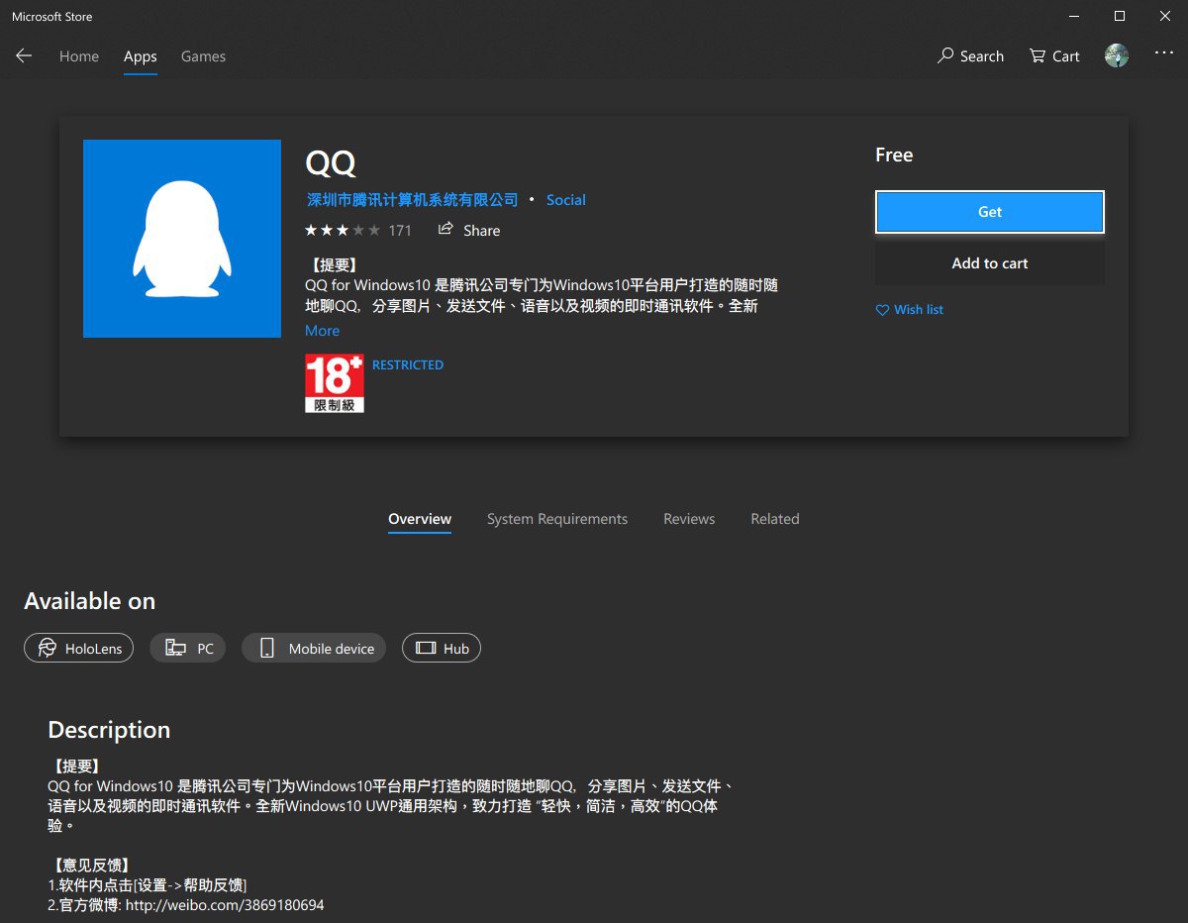Open the System Requirements tab
This screenshot has height=923, width=1188.
tap(557, 519)
